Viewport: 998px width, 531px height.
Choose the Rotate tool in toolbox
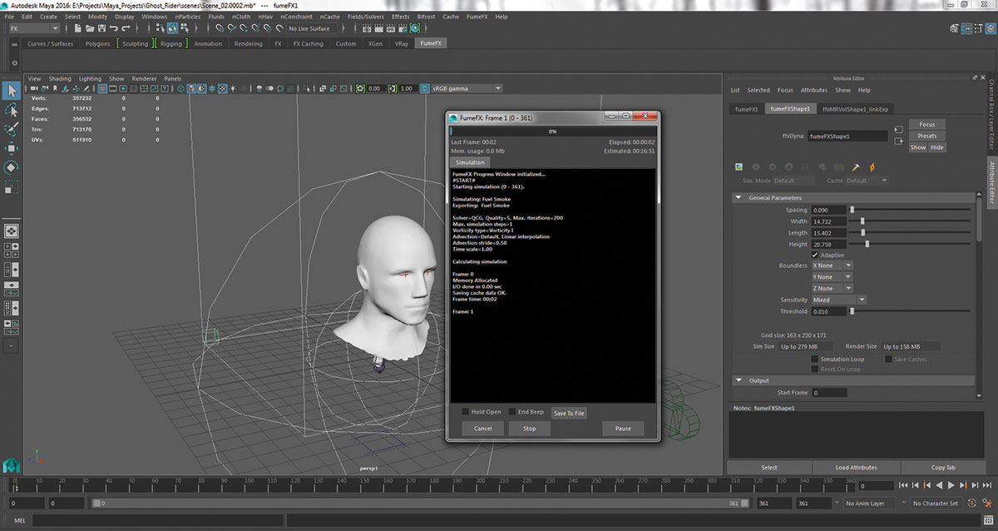pyautogui.click(x=12, y=167)
